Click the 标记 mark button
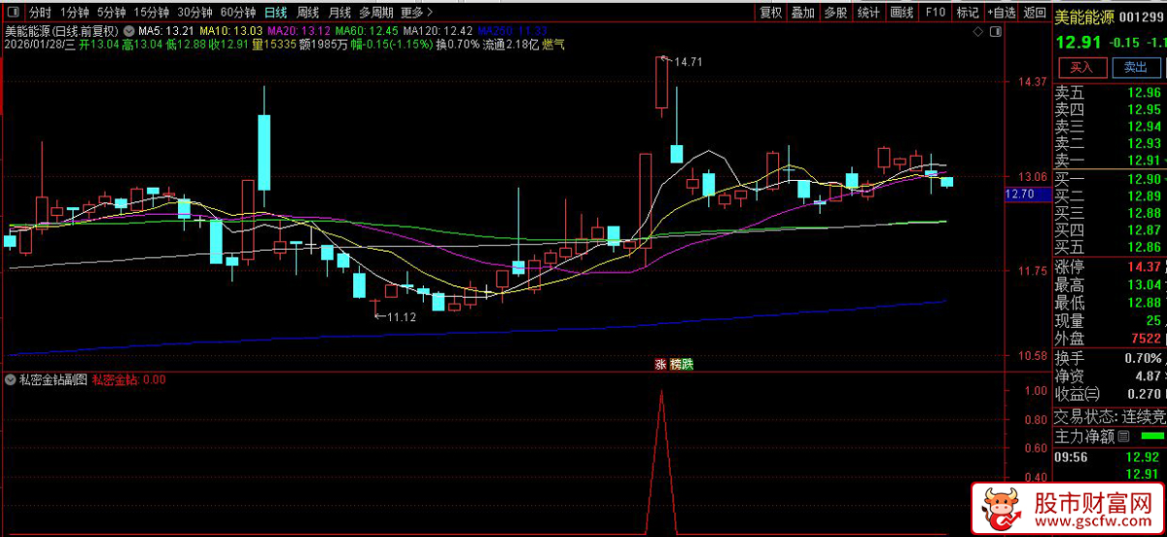 tap(968, 13)
